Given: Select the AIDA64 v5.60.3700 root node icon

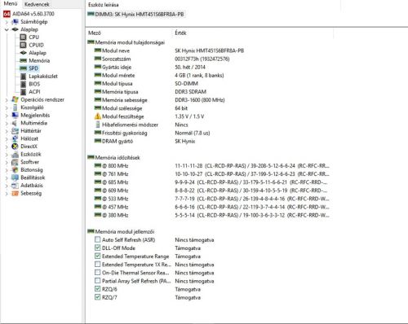Looking at the screenshot, I should point(7,14).
